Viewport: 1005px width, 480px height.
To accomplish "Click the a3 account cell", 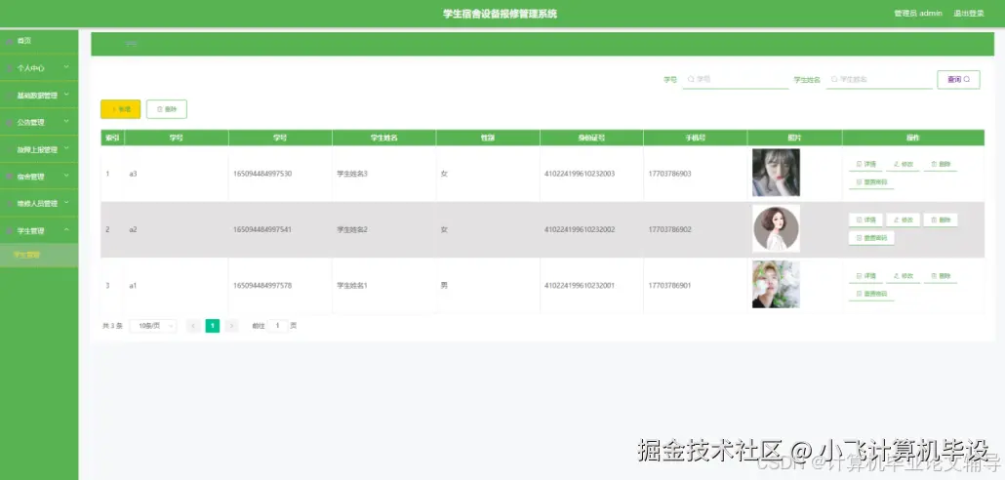I will point(133,174).
